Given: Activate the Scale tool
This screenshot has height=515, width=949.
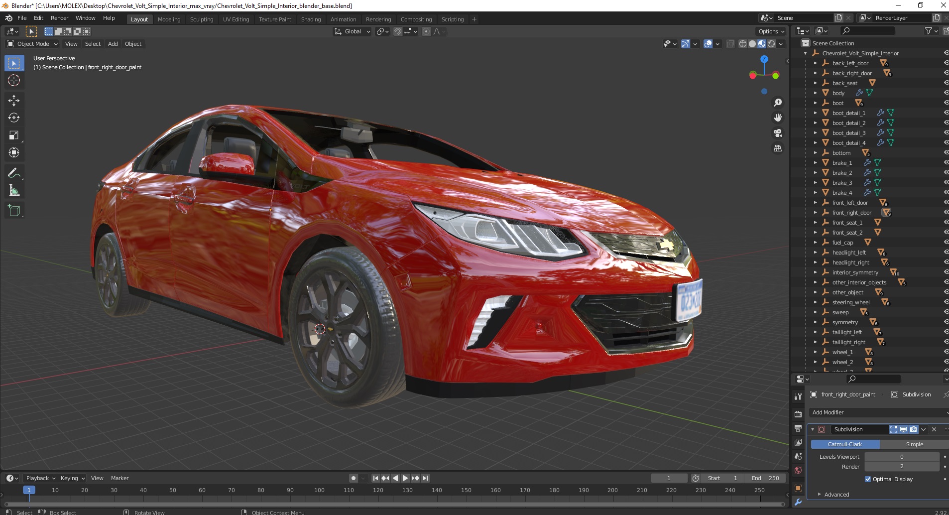Looking at the screenshot, I should pyautogui.click(x=14, y=135).
